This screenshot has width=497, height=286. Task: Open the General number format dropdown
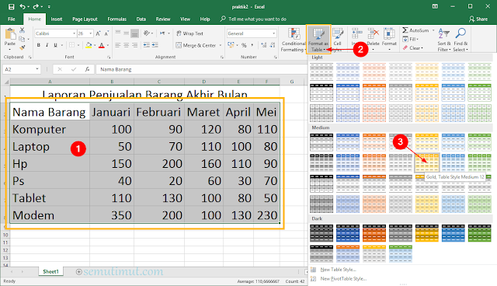273,33
